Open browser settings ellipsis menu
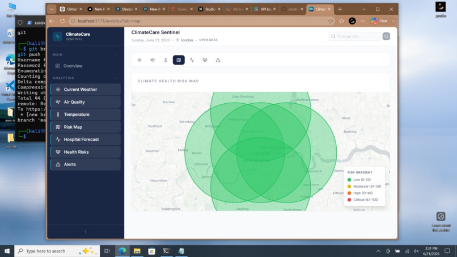This screenshot has width=457, height=257. [363, 21]
